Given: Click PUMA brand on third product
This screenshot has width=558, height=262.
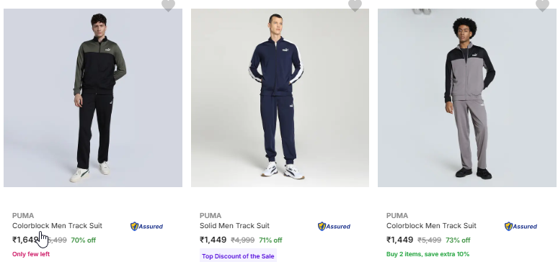Looking at the screenshot, I should 397,215.
